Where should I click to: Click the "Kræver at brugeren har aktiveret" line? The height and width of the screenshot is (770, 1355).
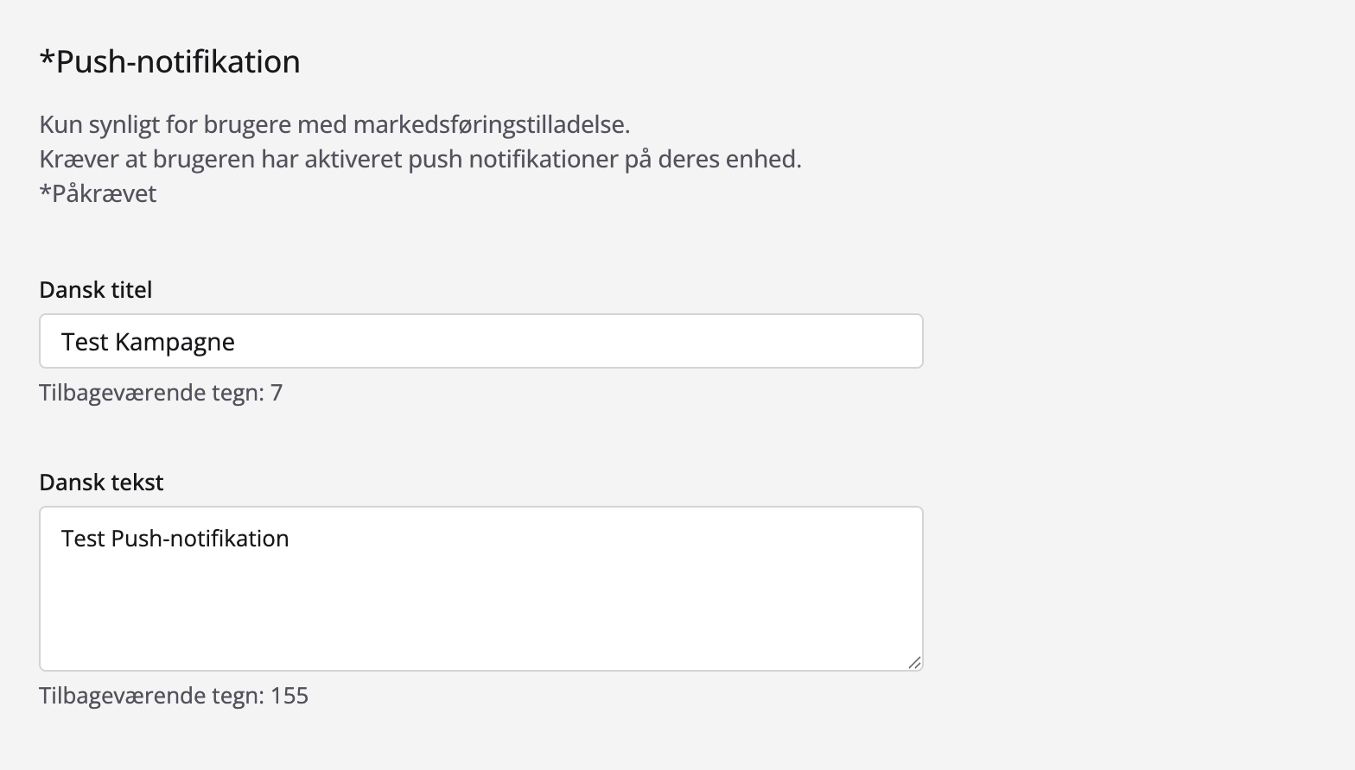(x=420, y=160)
